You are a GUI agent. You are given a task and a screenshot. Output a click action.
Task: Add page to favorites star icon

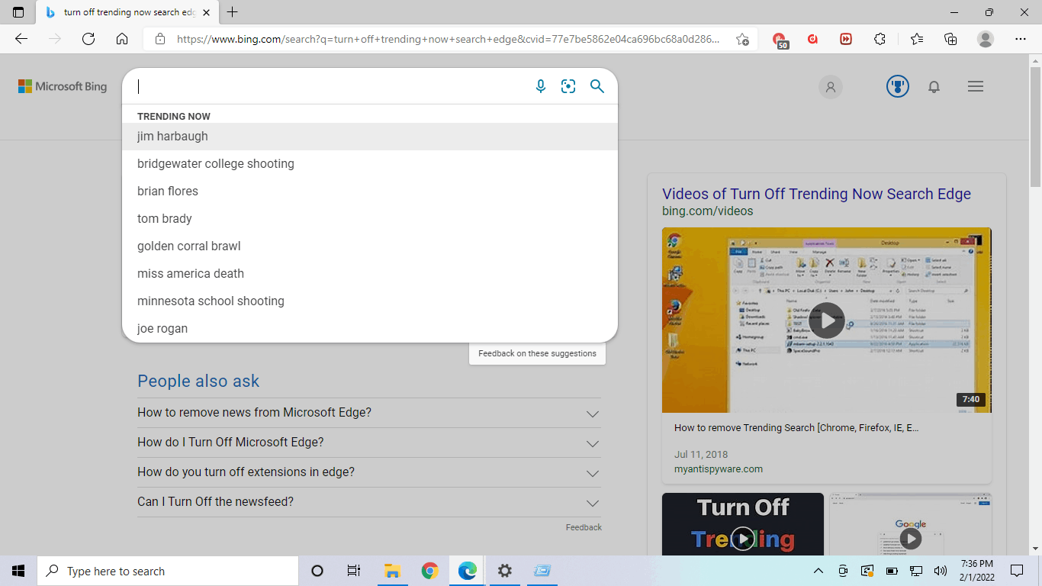point(742,39)
